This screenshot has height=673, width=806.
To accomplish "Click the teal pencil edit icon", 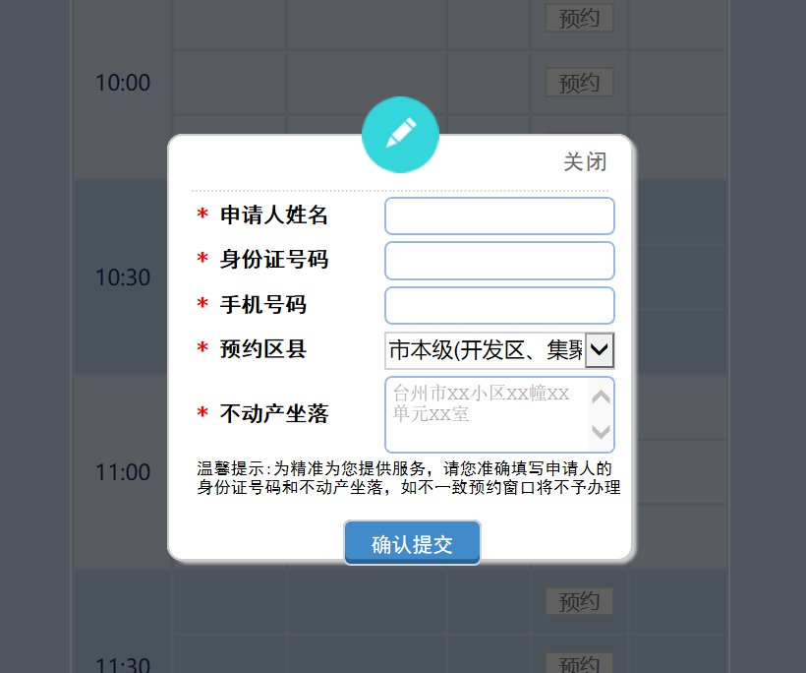I will (400, 134).
